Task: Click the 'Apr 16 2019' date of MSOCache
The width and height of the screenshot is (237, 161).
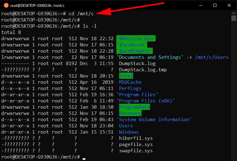Action: click(x=97, y=82)
